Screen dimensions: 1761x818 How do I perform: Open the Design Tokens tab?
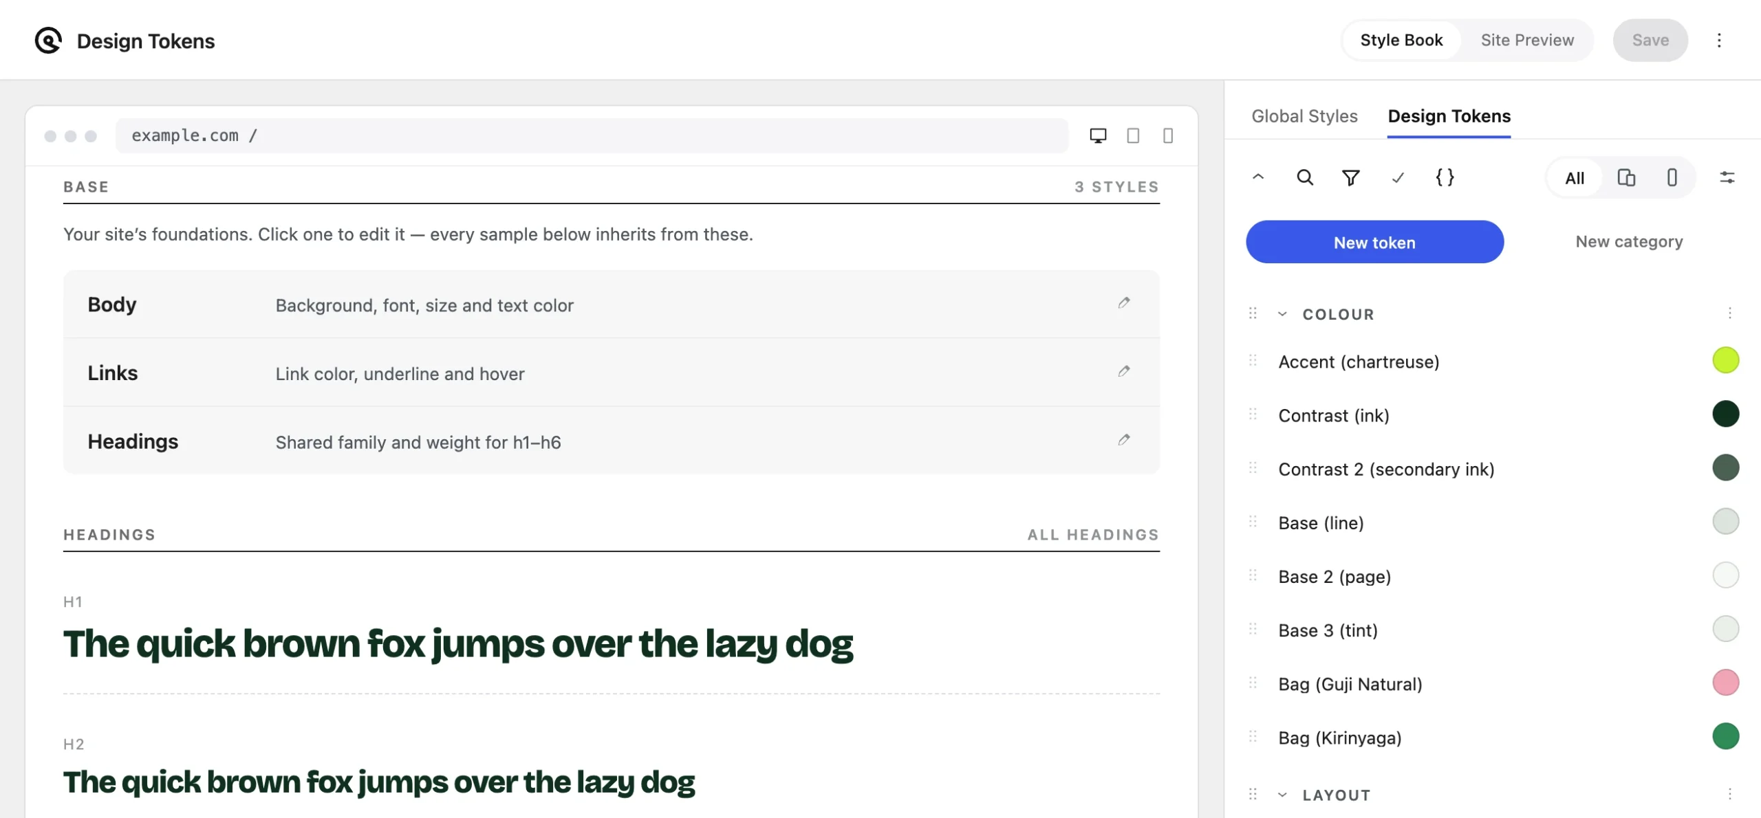point(1449,116)
